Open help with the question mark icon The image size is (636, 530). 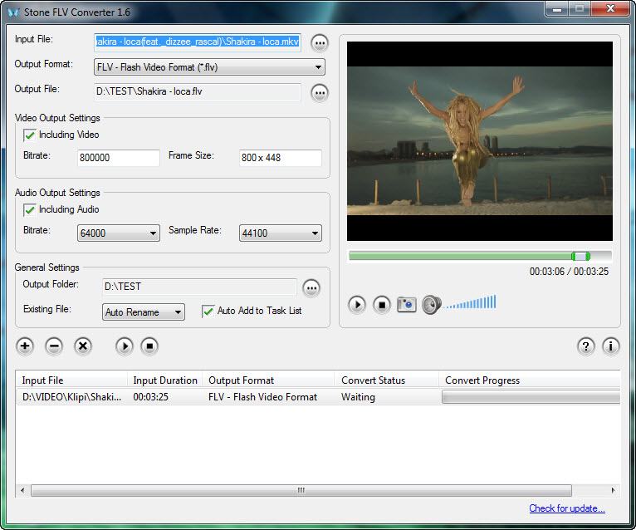pyautogui.click(x=586, y=346)
